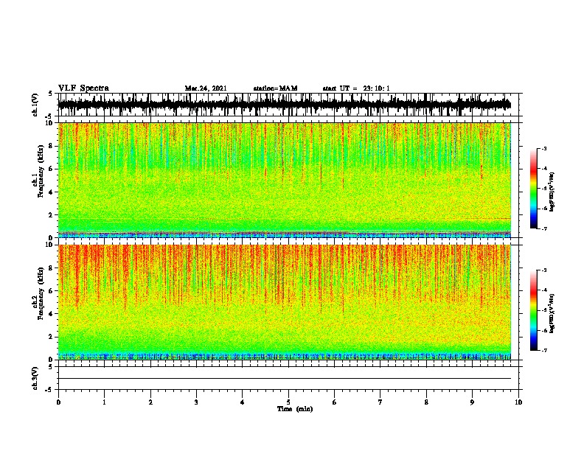
Task: Click the "1" tick on Time axis
Action: coord(104,402)
